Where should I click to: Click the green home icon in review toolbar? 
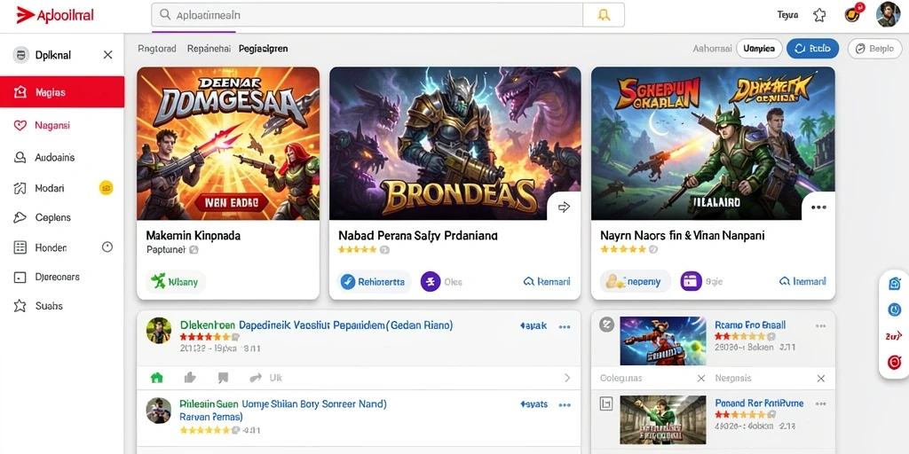[156, 378]
